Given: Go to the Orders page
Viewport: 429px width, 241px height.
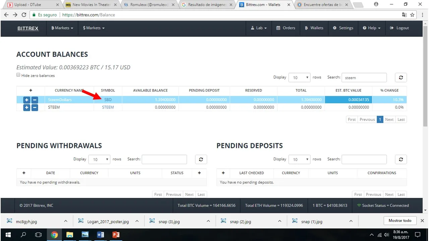Looking at the screenshot, I should [286, 28].
